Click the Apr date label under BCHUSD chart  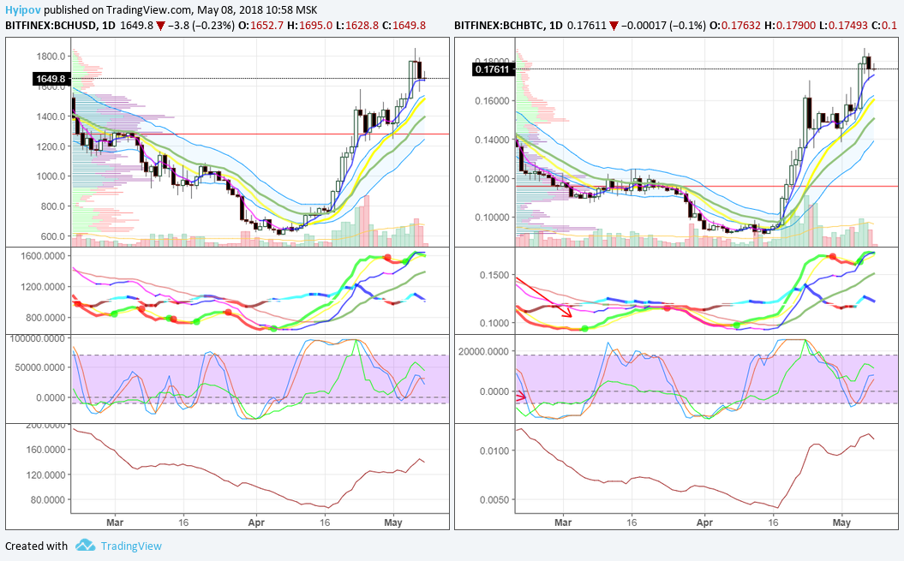point(256,522)
